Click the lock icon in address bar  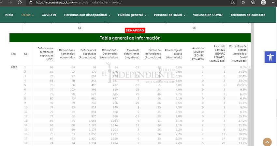tap(31, 2)
